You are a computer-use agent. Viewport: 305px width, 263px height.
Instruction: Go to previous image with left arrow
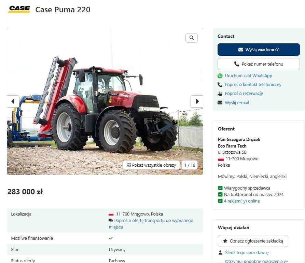[13, 101]
